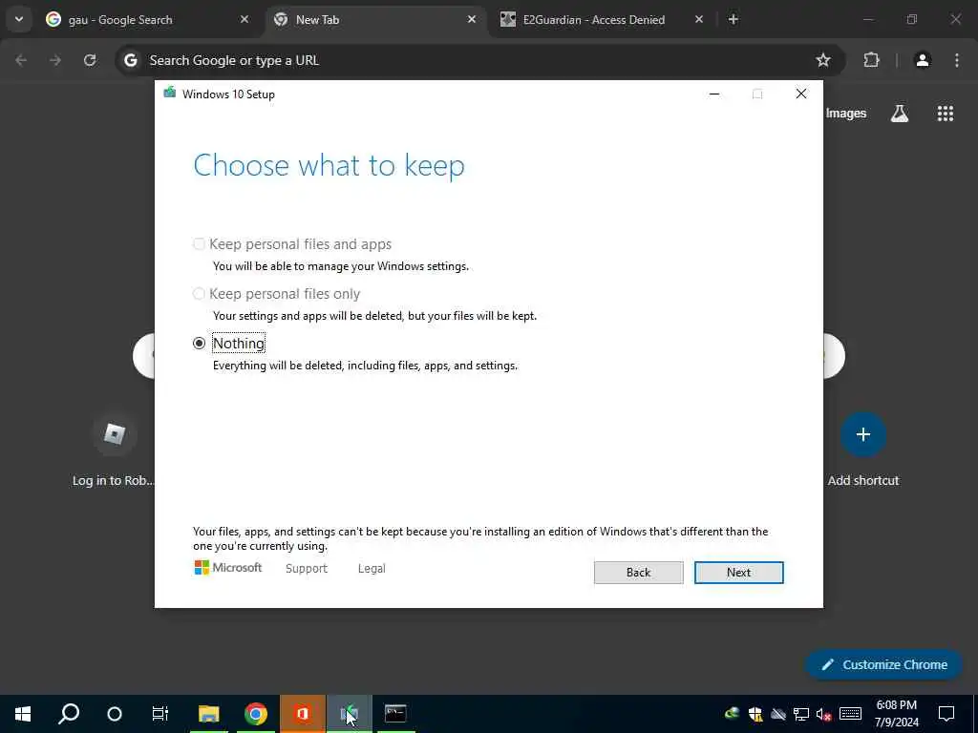Screen dimensions: 978x733
Task: Click OneDrive cloud tray icon
Action: pyautogui.click(x=778, y=714)
